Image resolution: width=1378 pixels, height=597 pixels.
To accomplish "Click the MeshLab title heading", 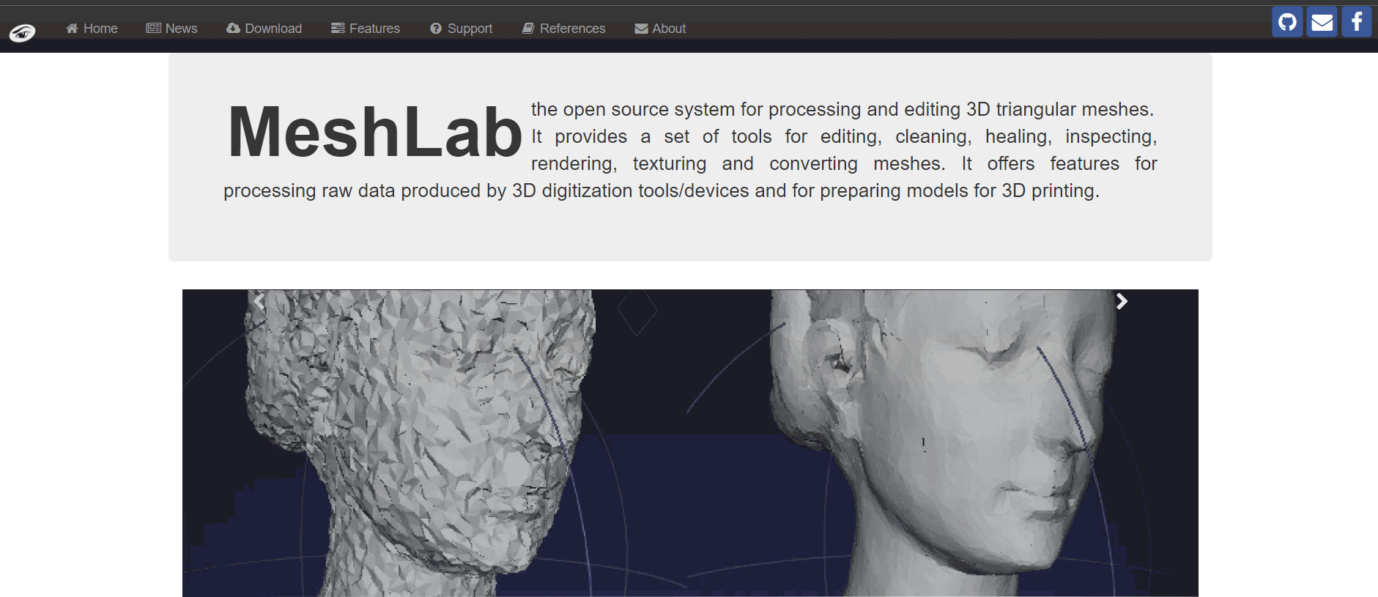I will (375, 133).
